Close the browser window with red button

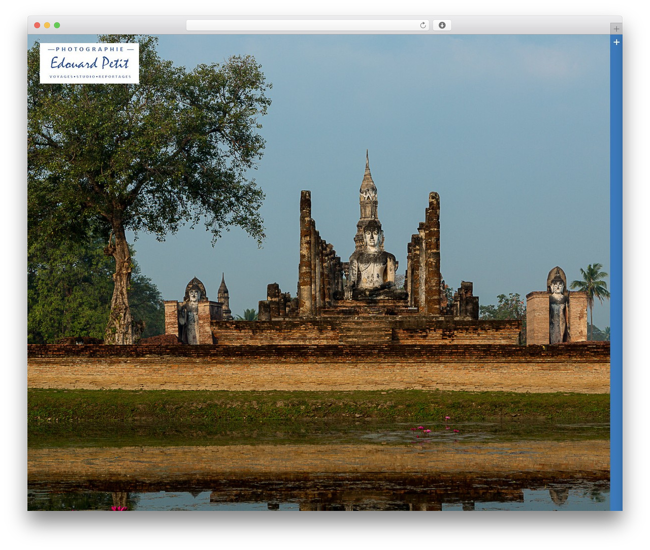pyautogui.click(x=37, y=25)
